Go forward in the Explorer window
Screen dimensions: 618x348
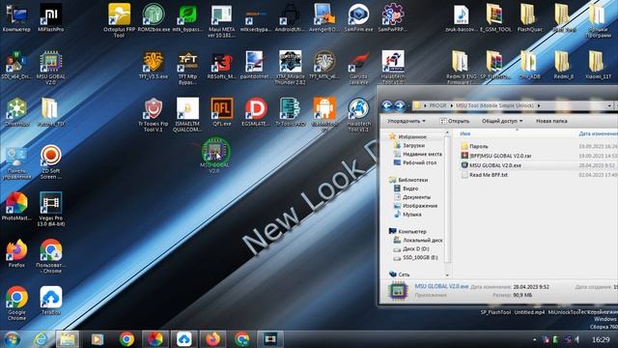(400, 105)
